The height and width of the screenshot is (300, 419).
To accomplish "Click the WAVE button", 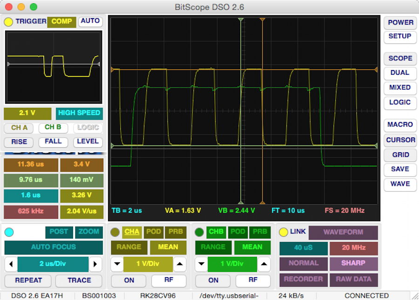I will (x=400, y=184).
